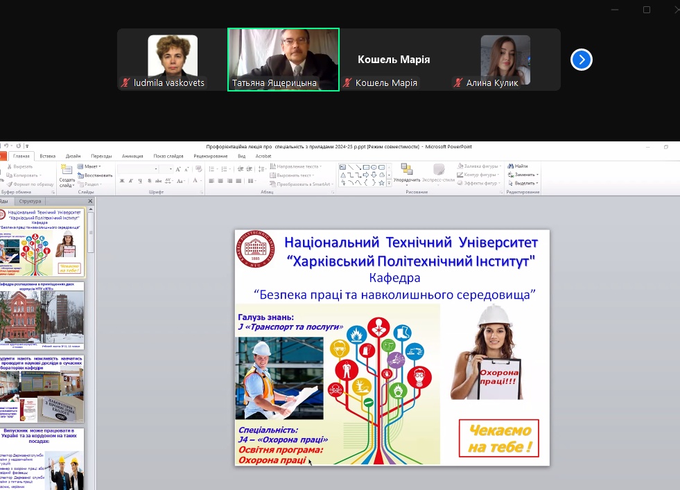Align text left in the paragraph group
680x490 pixels.
coord(211,181)
